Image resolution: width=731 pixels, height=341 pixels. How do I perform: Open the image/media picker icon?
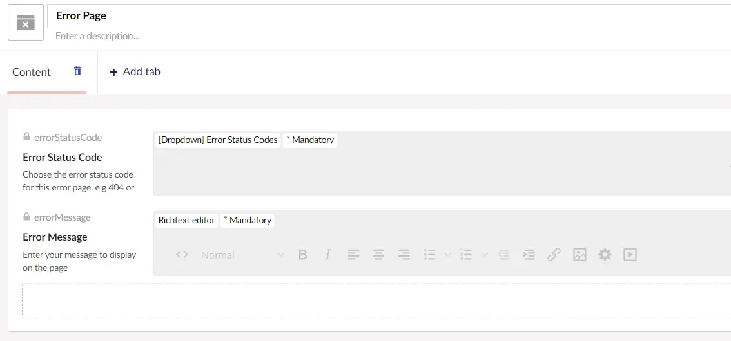click(x=580, y=255)
